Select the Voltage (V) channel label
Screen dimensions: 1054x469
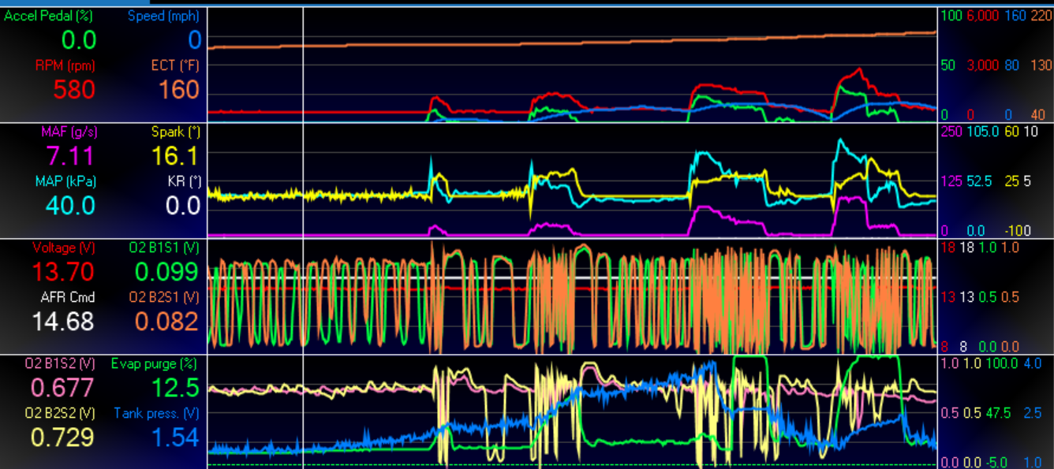click(65, 248)
